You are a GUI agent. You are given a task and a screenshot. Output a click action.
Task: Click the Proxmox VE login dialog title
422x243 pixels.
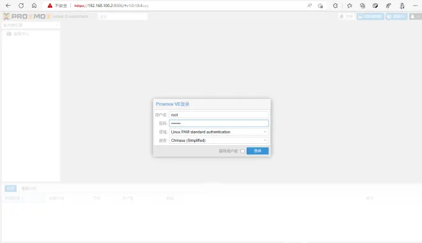(x=173, y=104)
